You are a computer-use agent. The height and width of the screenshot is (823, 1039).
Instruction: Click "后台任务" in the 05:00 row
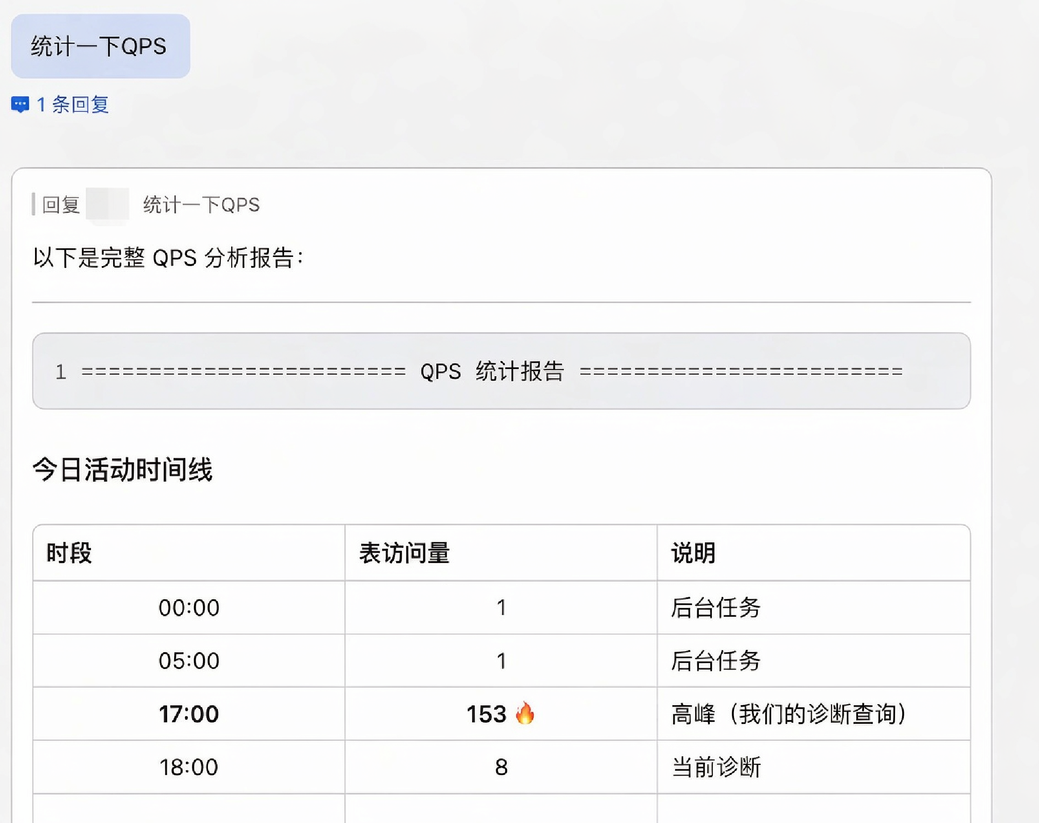[716, 660]
